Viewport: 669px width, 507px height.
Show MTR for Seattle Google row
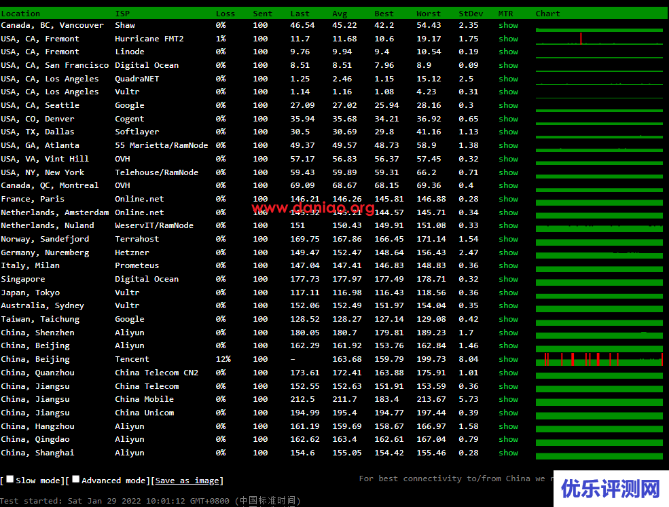click(x=508, y=105)
